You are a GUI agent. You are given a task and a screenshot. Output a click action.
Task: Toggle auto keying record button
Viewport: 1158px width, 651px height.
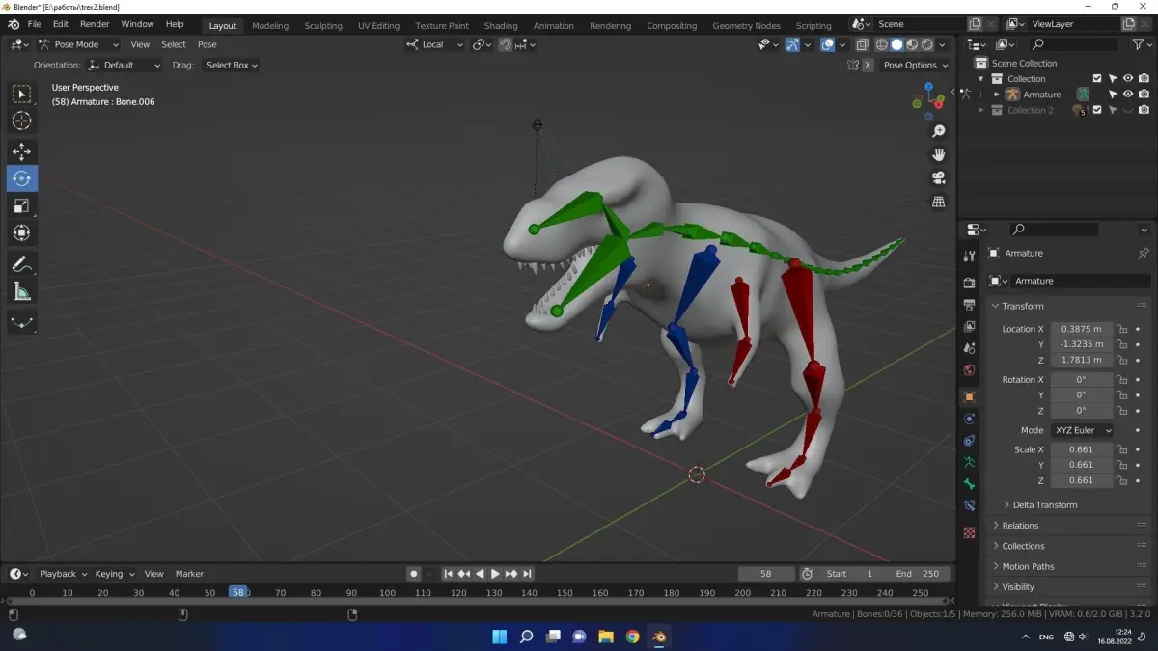(414, 574)
